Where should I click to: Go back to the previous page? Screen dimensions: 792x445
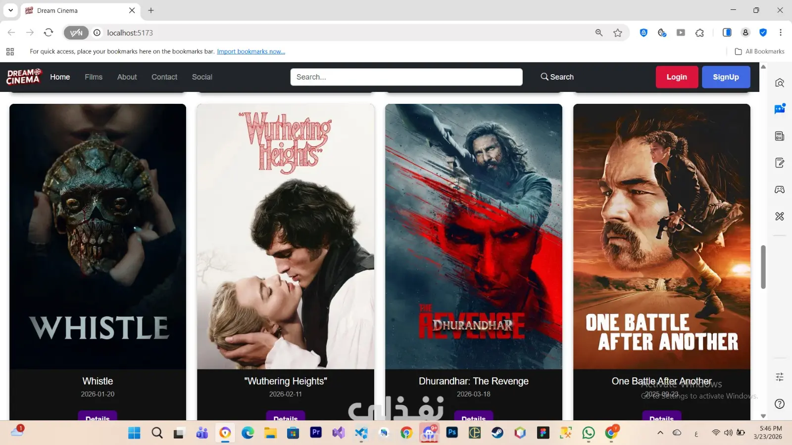11,33
